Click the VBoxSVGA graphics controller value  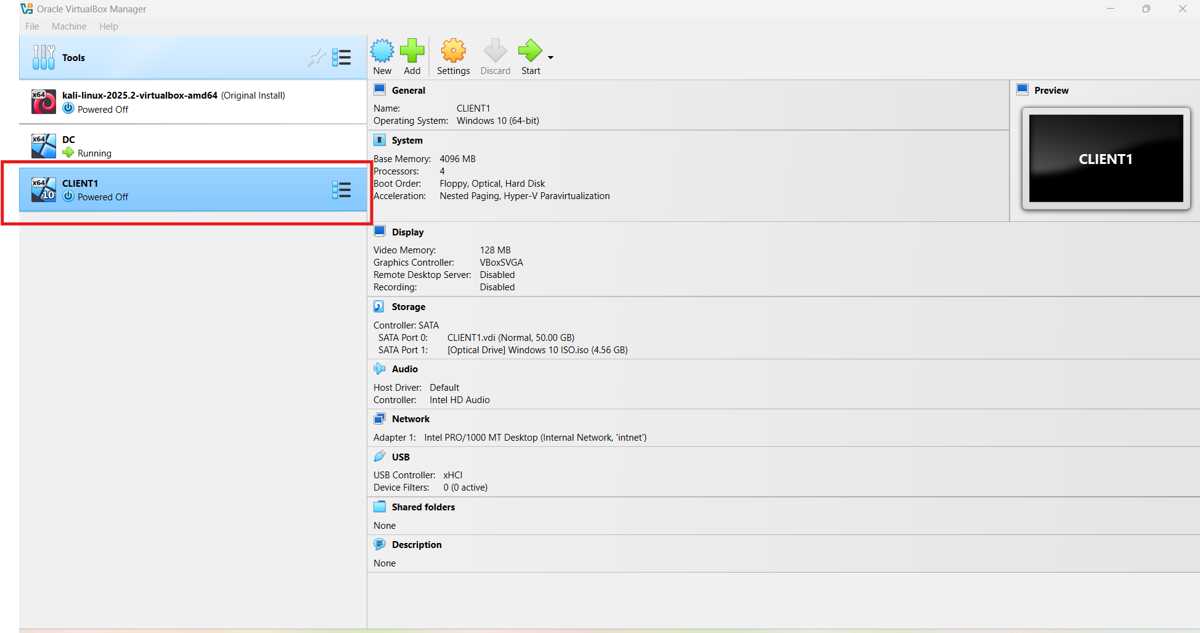tap(502, 262)
